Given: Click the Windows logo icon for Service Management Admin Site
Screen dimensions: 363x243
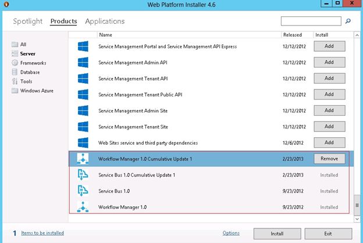Looking at the screenshot, I should click(x=83, y=110).
